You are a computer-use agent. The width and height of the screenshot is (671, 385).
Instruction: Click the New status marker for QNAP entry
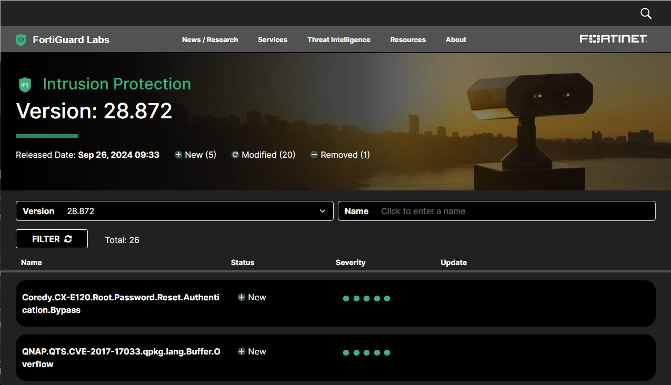[252, 351]
